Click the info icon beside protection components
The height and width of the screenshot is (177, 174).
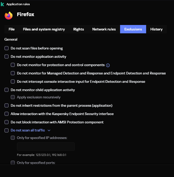tap(108, 65)
